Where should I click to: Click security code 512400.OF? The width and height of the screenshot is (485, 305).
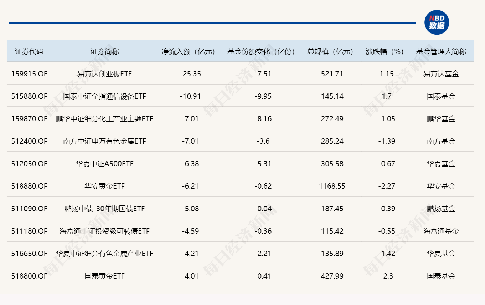(29, 141)
